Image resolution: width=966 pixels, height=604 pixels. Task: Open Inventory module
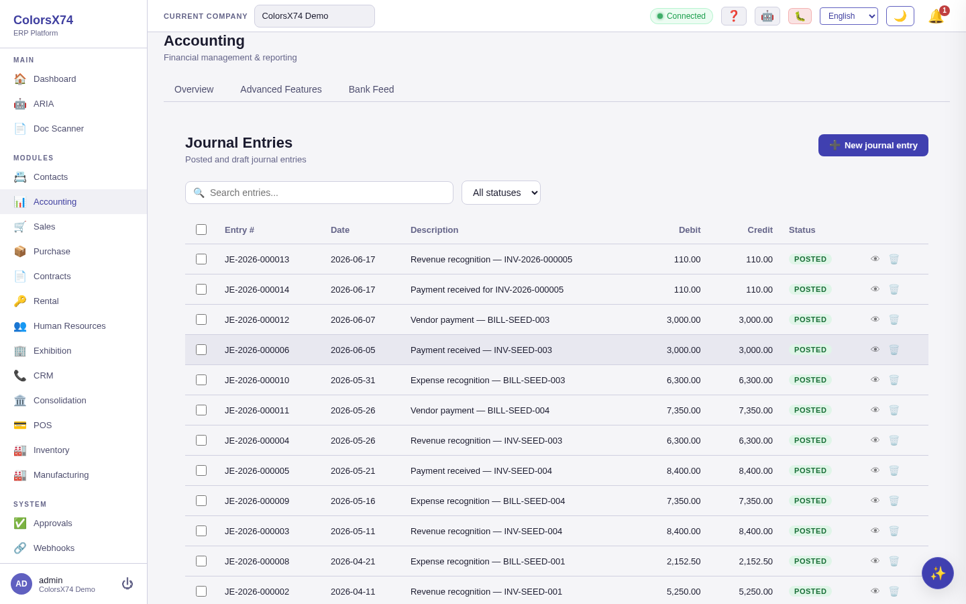click(74, 450)
